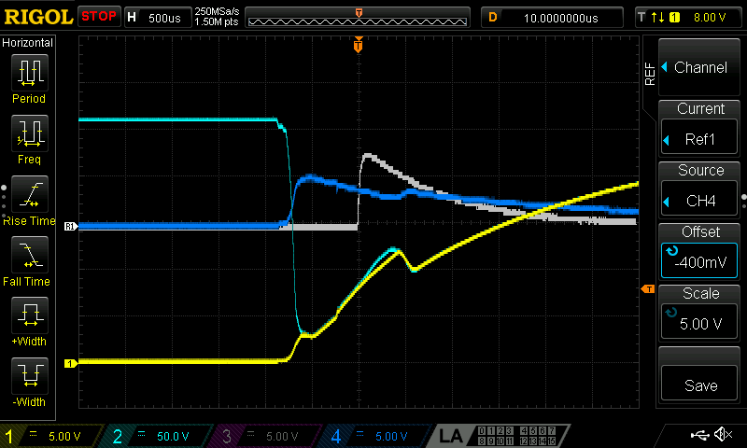The height and width of the screenshot is (448, 747).
Task: Select the Fall Time measurement icon
Action: (x=30, y=255)
